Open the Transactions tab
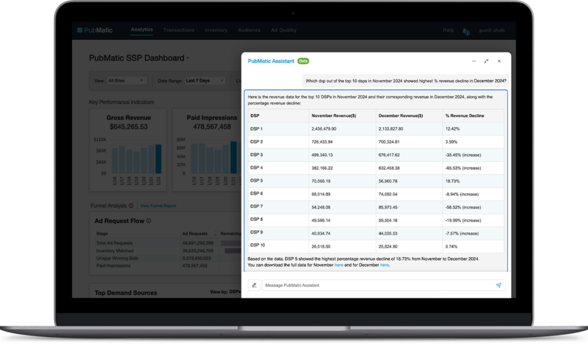The width and height of the screenshot is (588, 344). click(x=179, y=30)
